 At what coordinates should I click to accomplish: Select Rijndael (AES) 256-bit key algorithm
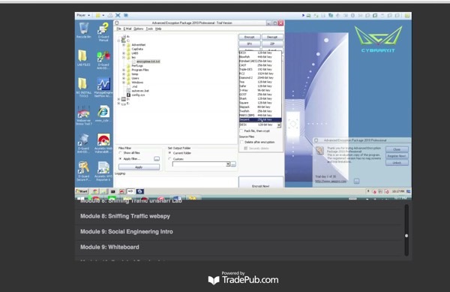click(260, 61)
